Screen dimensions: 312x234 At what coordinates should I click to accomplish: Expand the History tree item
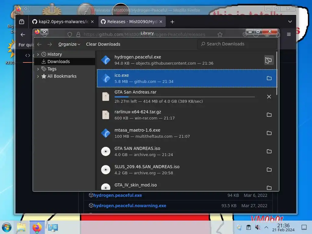pyautogui.click(x=38, y=54)
